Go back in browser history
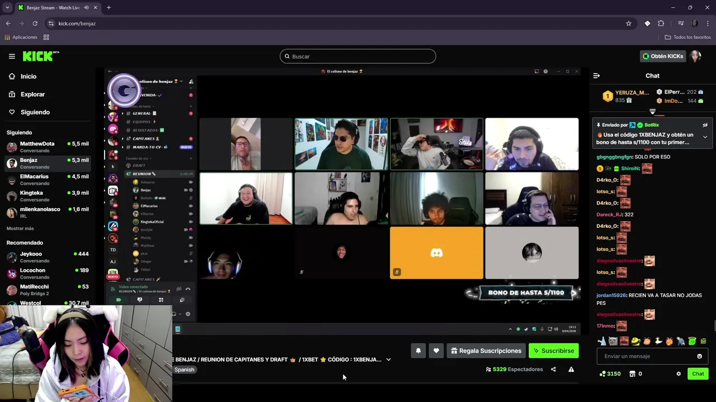The height and width of the screenshot is (402, 716). (x=8, y=23)
